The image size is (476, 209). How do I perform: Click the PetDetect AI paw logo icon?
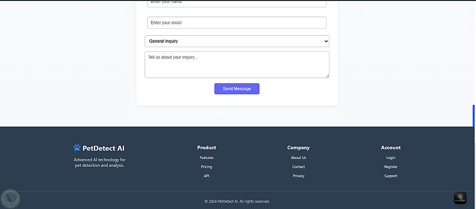pos(77,148)
